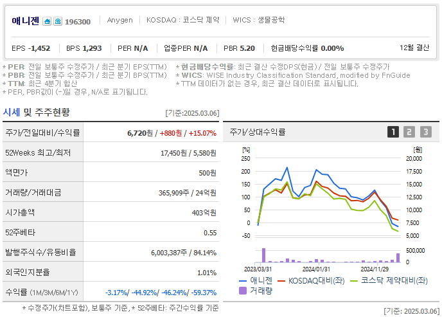Select the 6M return -46.24%
Viewport: 442px width, 317px height.
[x=174, y=293]
